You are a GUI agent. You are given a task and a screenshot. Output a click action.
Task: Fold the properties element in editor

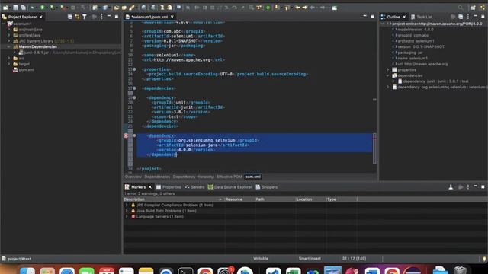click(134, 69)
